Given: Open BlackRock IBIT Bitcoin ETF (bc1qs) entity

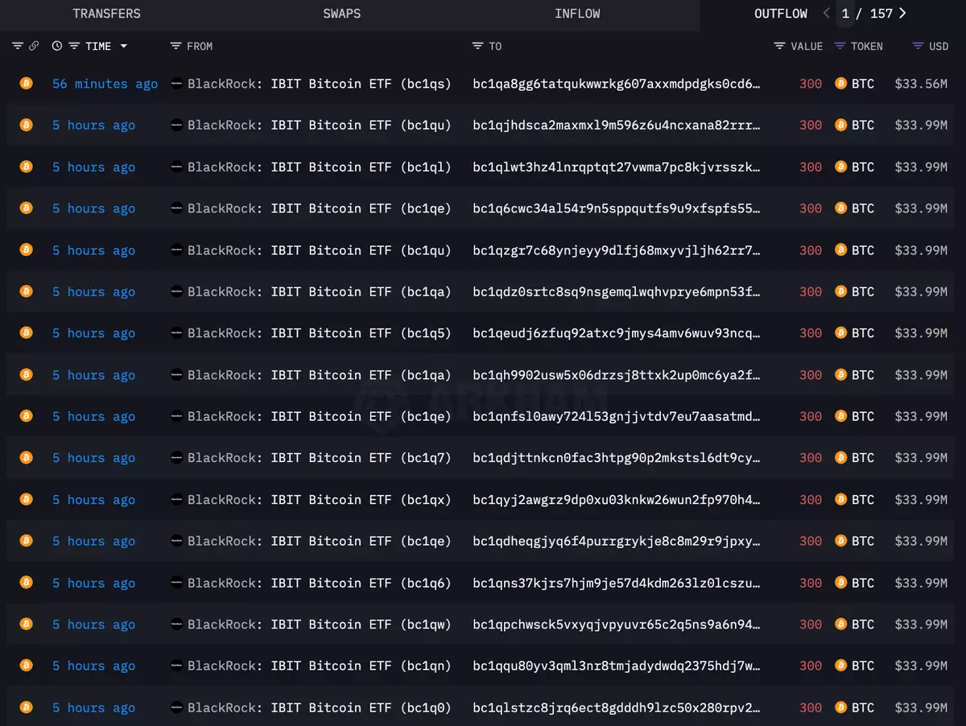Looking at the screenshot, I should (x=320, y=83).
